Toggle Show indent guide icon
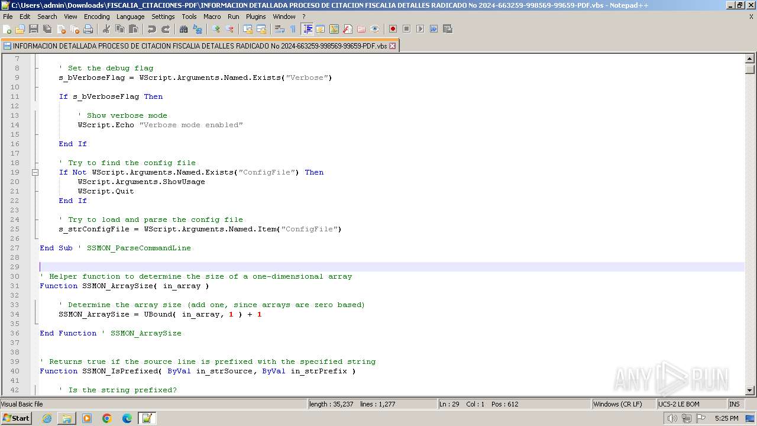 tap(308, 29)
